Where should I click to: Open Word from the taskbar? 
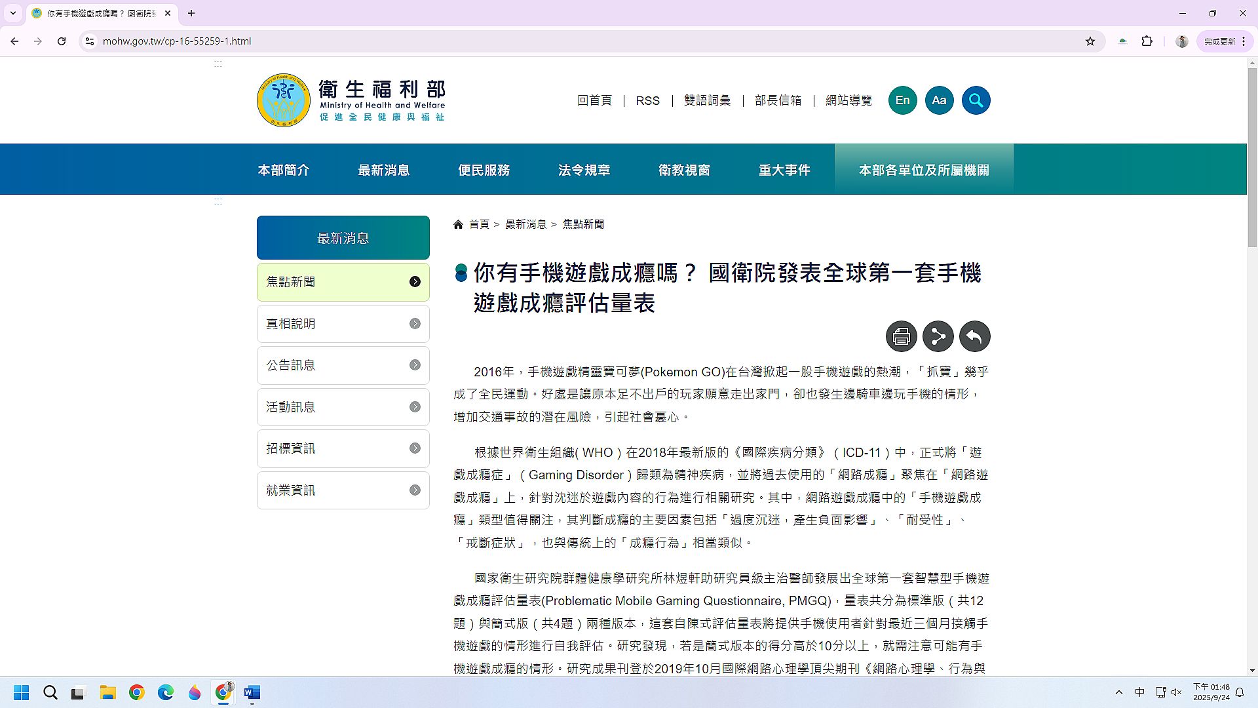(x=252, y=692)
